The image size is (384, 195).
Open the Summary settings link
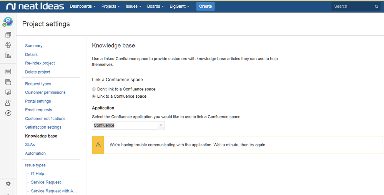coord(33,46)
